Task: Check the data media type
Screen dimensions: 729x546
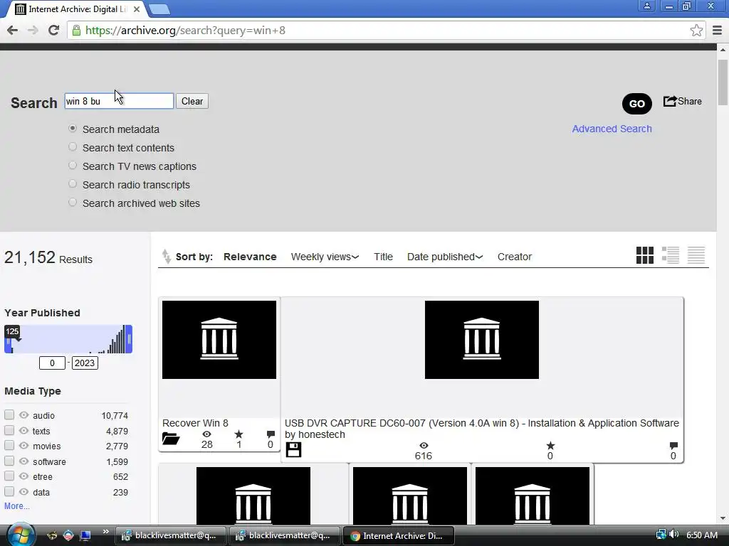Action: (x=9, y=492)
